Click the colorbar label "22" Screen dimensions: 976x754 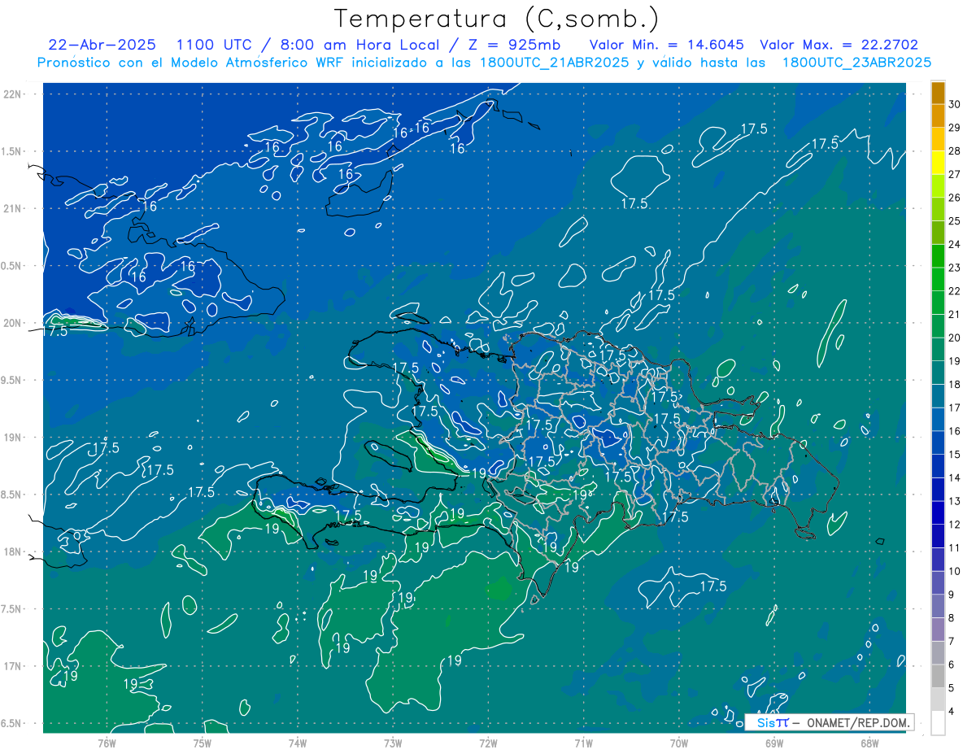pyautogui.click(x=955, y=291)
